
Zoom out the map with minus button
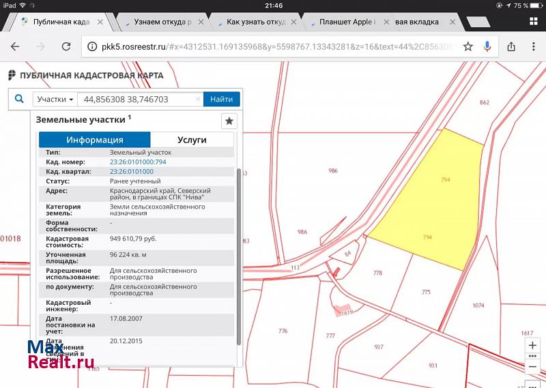click(x=532, y=366)
